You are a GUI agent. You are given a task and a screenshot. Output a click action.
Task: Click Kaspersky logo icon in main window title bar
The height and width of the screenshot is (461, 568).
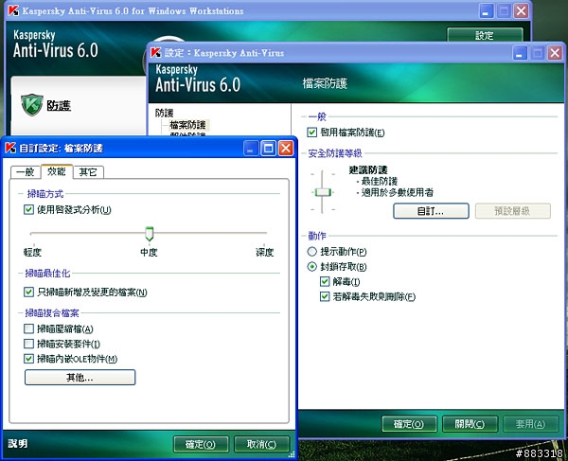point(13,10)
